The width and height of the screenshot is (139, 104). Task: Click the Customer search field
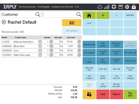pyautogui.click(x=21, y=14)
